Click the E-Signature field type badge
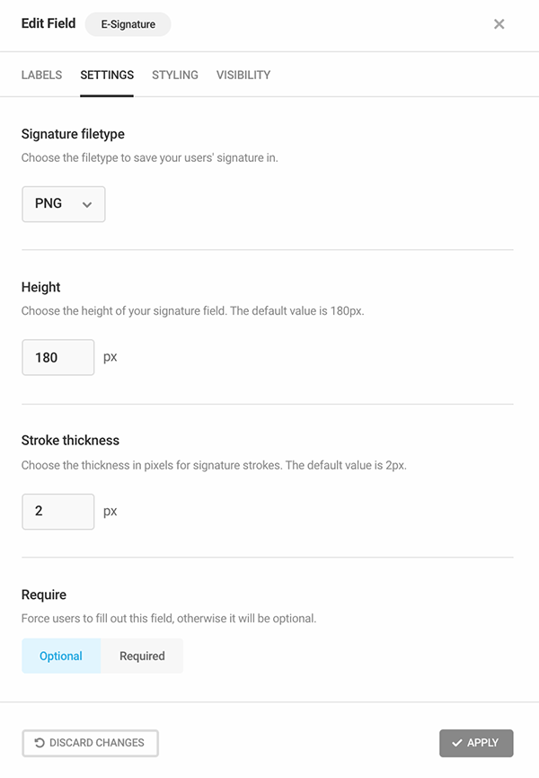The width and height of the screenshot is (539, 778). 128,24
